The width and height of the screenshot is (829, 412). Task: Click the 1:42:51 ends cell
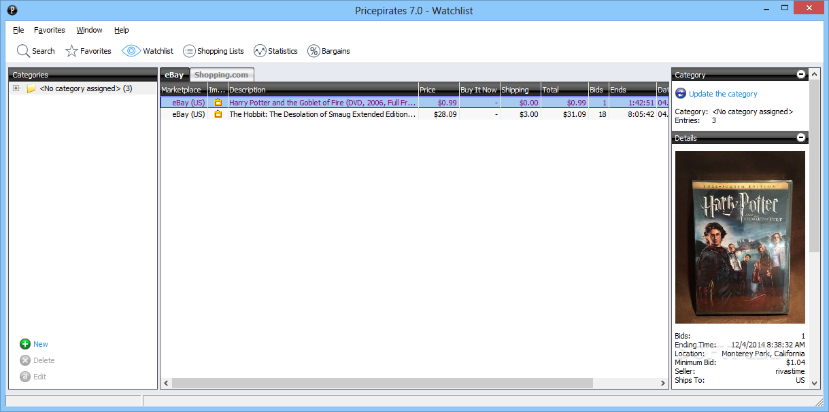[x=642, y=103]
